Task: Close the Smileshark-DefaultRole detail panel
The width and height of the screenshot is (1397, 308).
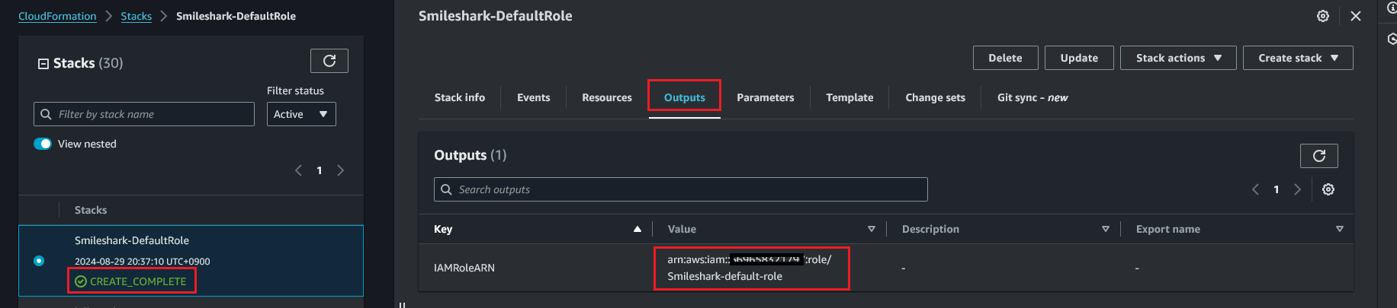Action: (1356, 16)
